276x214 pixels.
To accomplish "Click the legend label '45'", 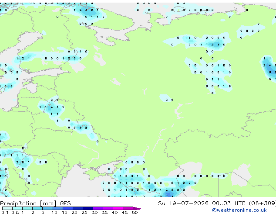I will (x=125, y=212).
